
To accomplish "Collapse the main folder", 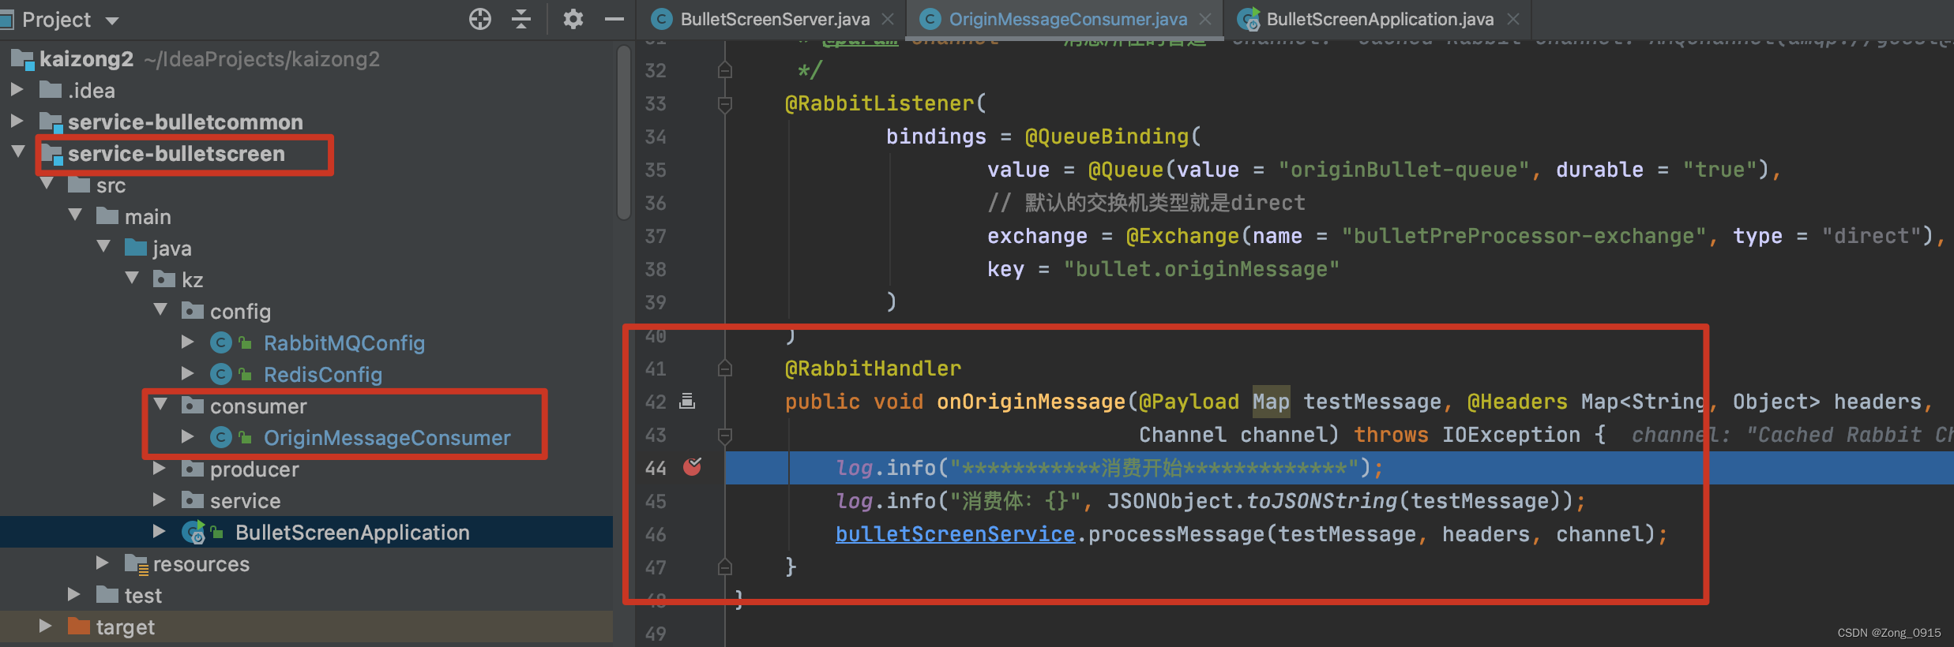I will (75, 215).
